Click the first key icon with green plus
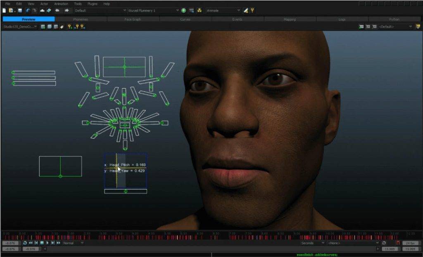The image size is (423, 257). [70, 27]
